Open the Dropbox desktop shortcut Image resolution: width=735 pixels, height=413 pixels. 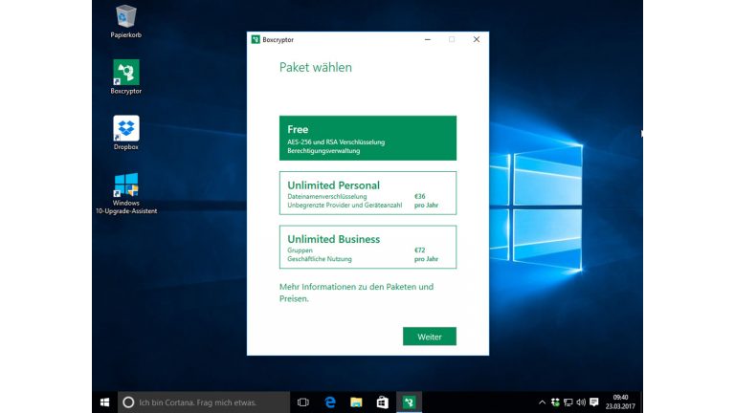tap(125, 129)
